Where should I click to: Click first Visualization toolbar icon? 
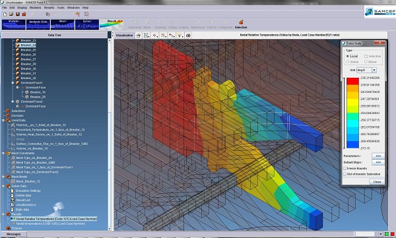click(139, 36)
